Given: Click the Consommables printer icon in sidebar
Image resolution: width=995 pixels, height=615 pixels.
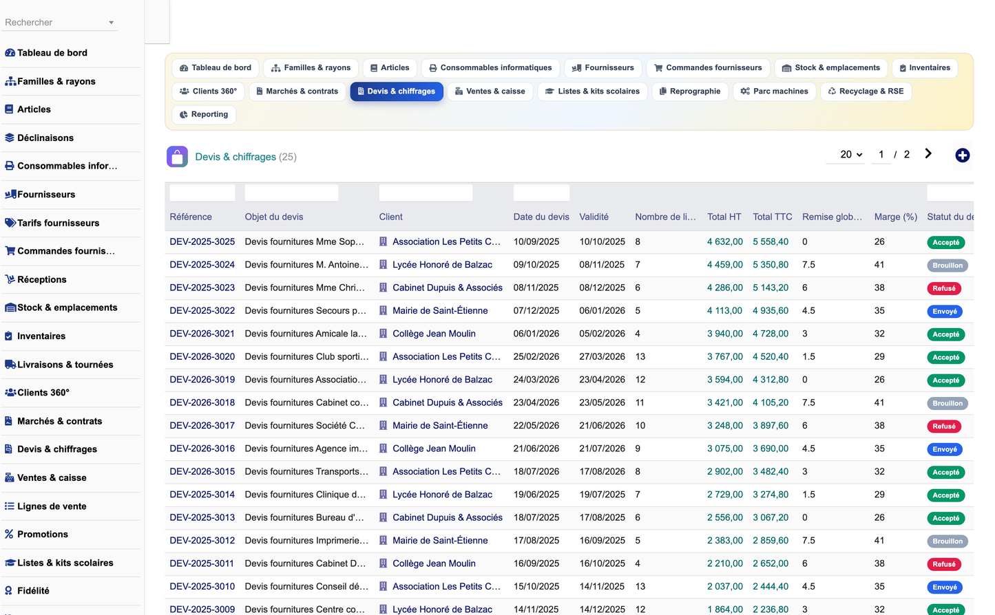Looking at the screenshot, I should click(x=10, y=166).
